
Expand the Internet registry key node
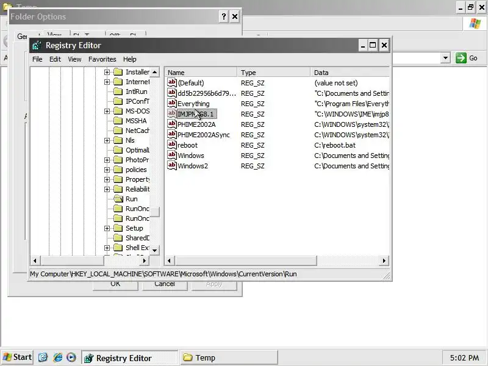[x=107, y=82]
